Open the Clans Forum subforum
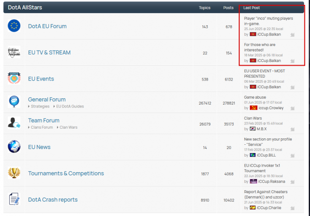This screenshot has width=310, height=216. pos(42,127)
